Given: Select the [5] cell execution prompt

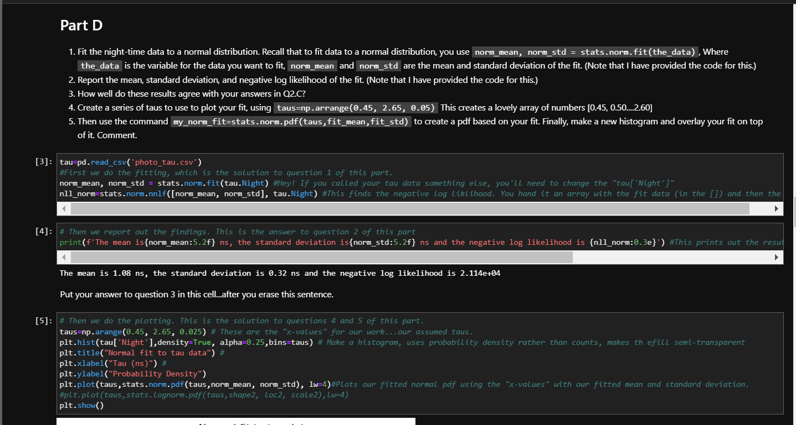Looking at the screenshot, I should click(x=43, y=321).
